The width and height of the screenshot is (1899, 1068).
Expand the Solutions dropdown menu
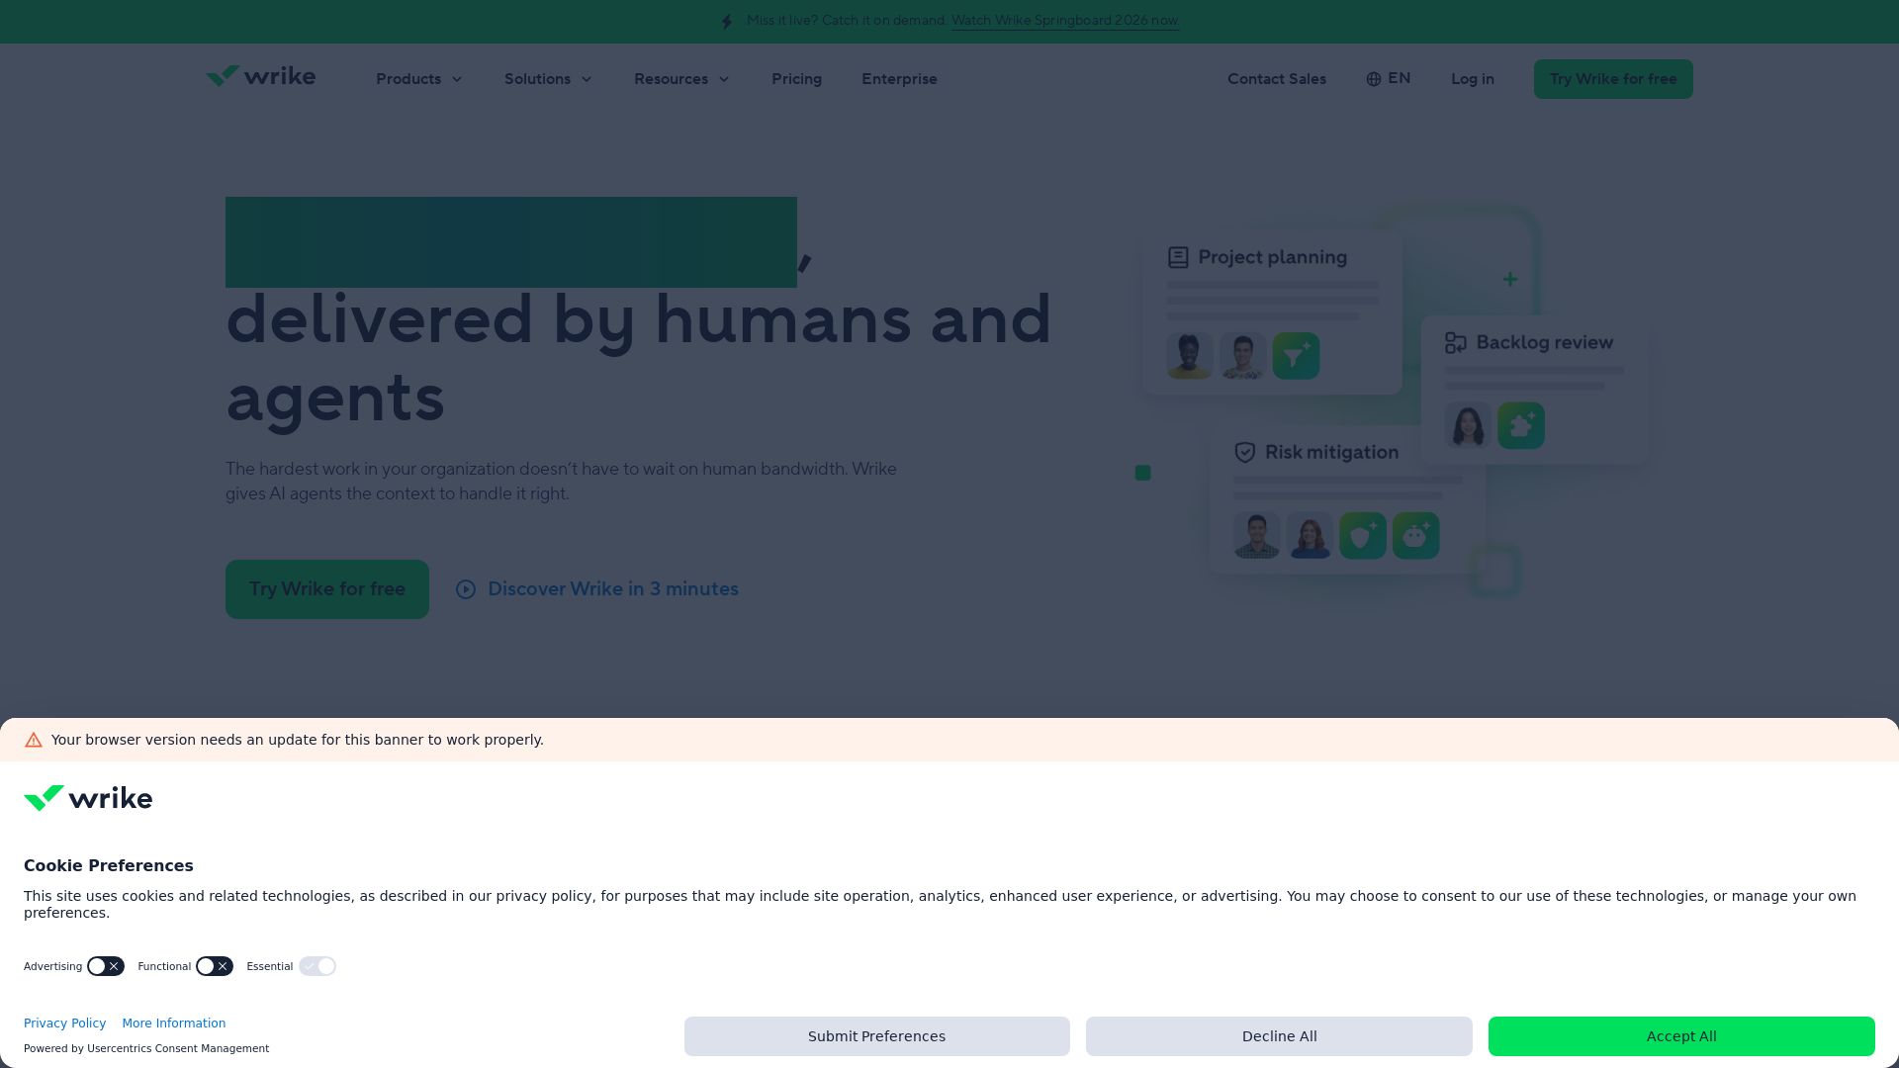pyautogui.click(x=548, y=79)
